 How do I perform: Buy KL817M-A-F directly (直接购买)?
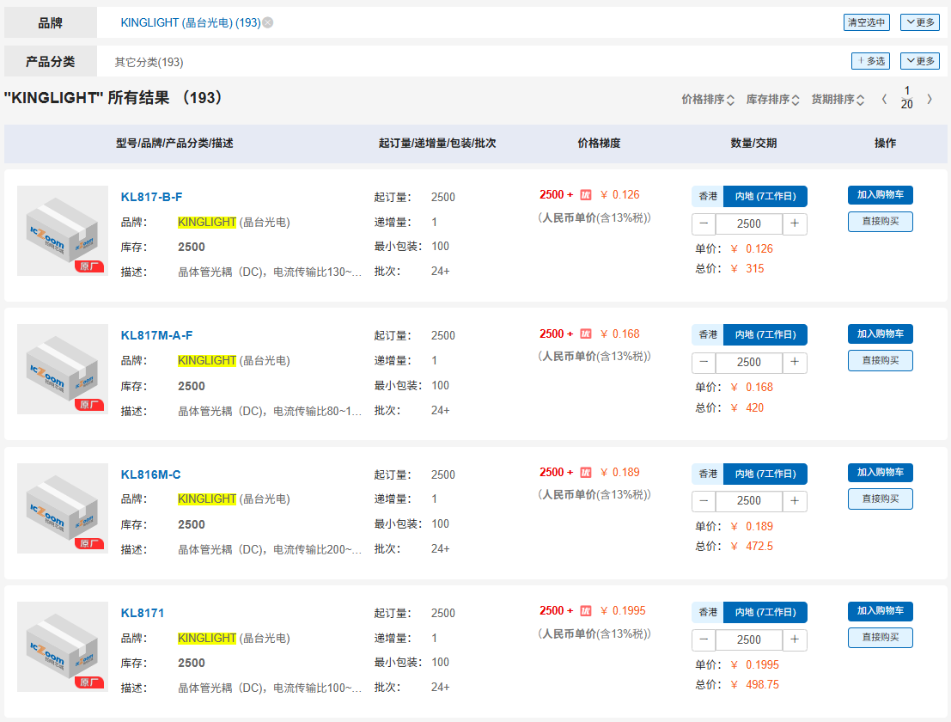tap(880, 360)
